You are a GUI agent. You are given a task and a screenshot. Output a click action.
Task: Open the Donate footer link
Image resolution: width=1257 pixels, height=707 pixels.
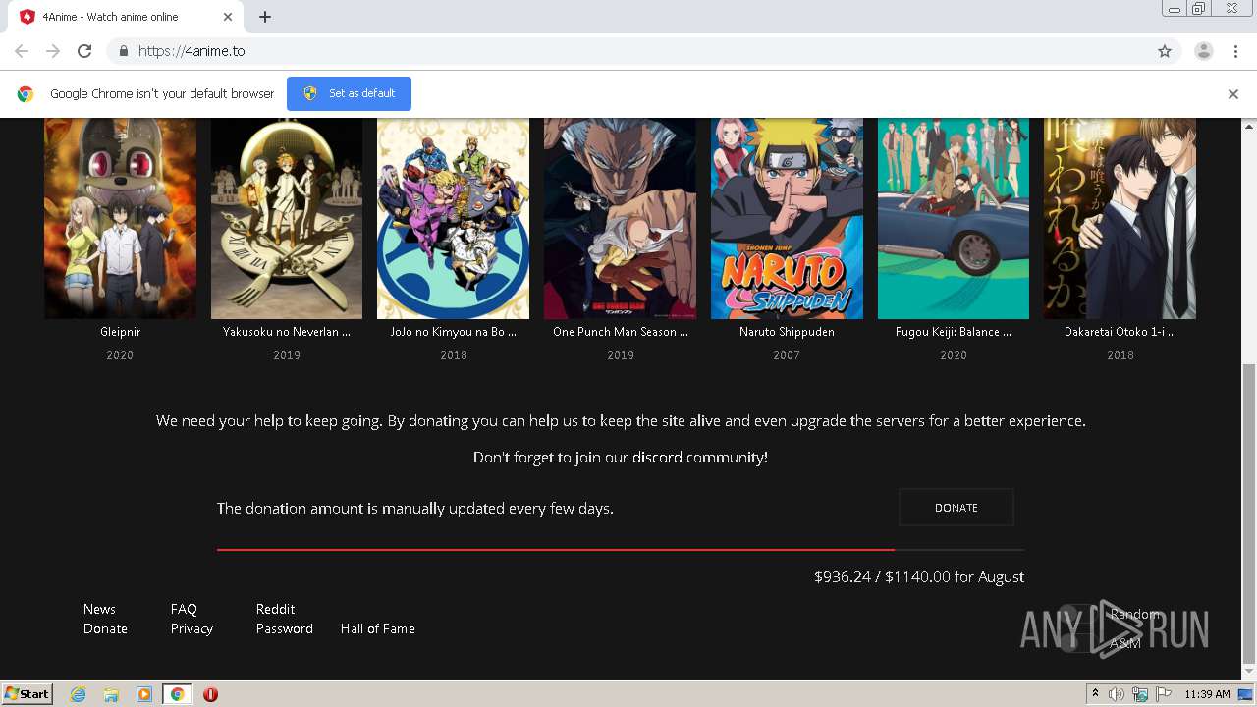(105, 628)
